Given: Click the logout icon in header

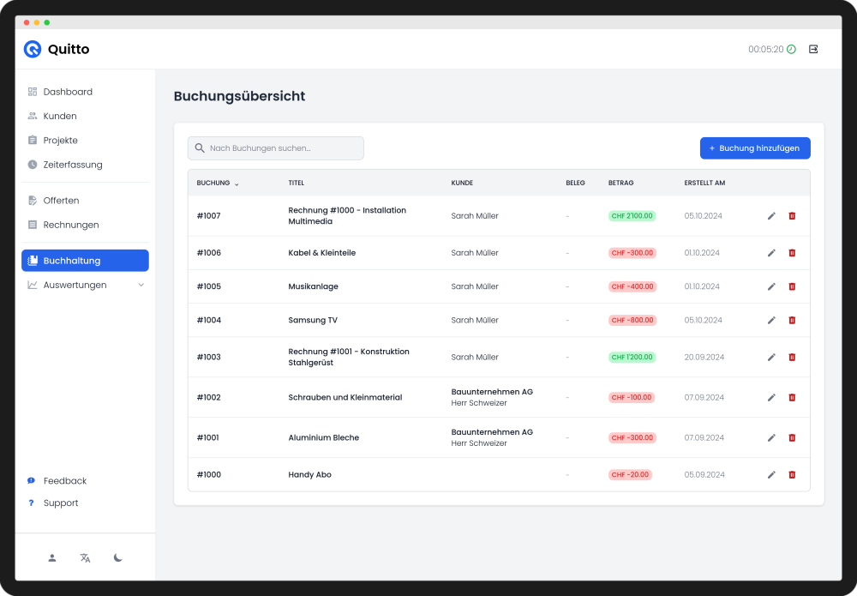Looking at the screenshot, I should pyautogui.click(x=813, y=49).
